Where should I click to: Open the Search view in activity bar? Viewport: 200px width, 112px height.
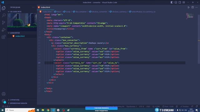3,15
